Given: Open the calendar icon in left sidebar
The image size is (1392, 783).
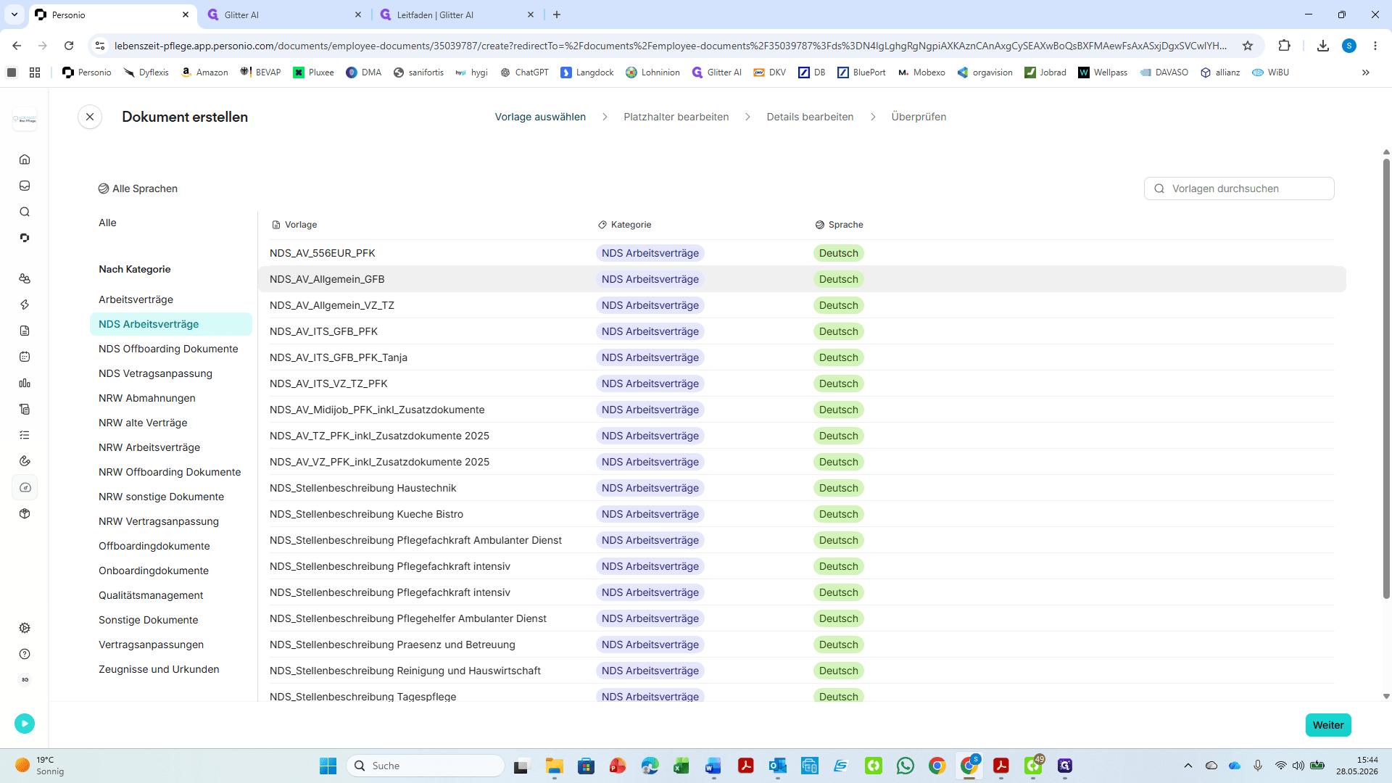Looking at the screenshot, I should tap(25, 357).
